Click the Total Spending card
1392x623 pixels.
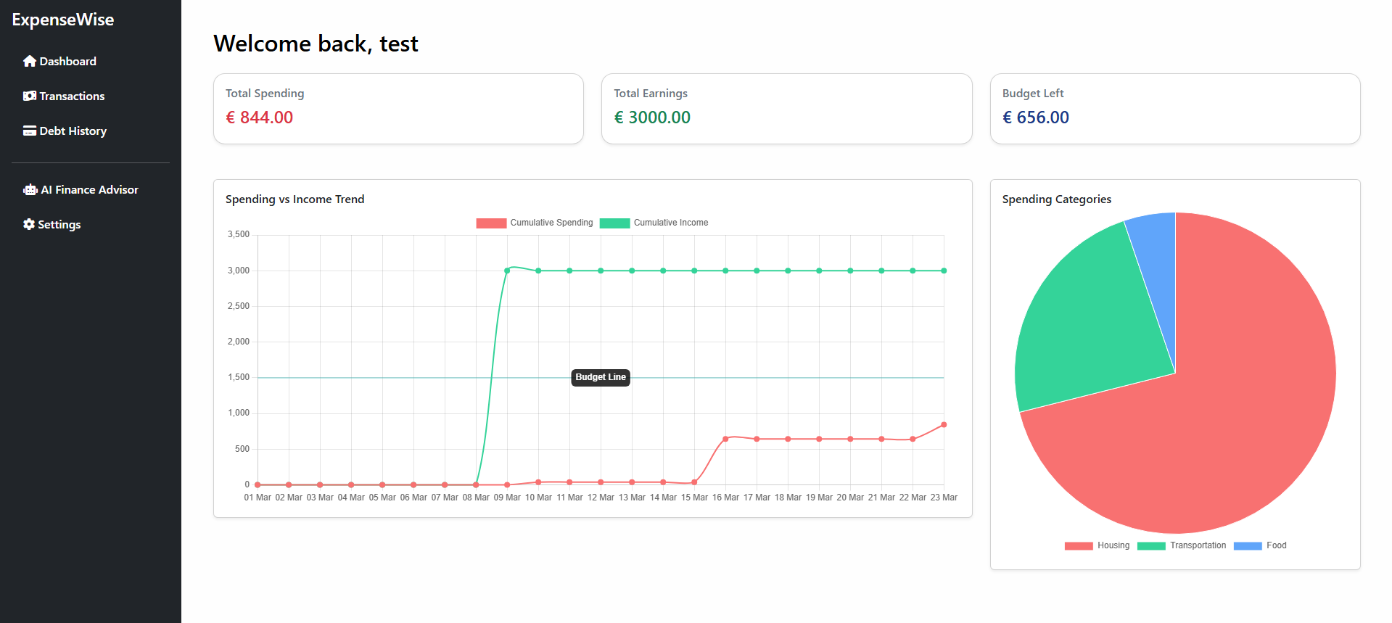[x=398, y=109]
